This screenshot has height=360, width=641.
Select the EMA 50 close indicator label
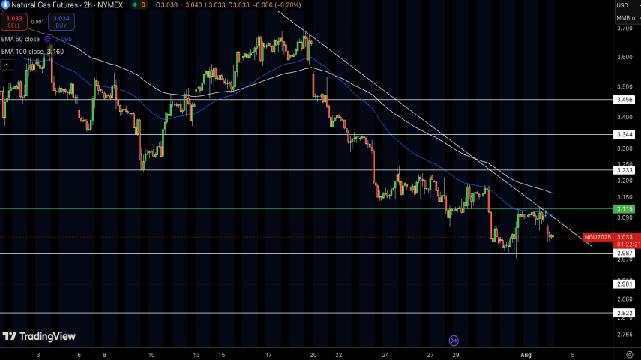tap(21, 38)
